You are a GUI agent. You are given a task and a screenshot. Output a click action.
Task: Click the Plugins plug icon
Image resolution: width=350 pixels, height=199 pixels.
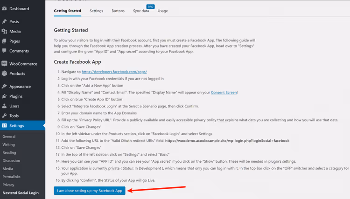(x=4, y=96)
